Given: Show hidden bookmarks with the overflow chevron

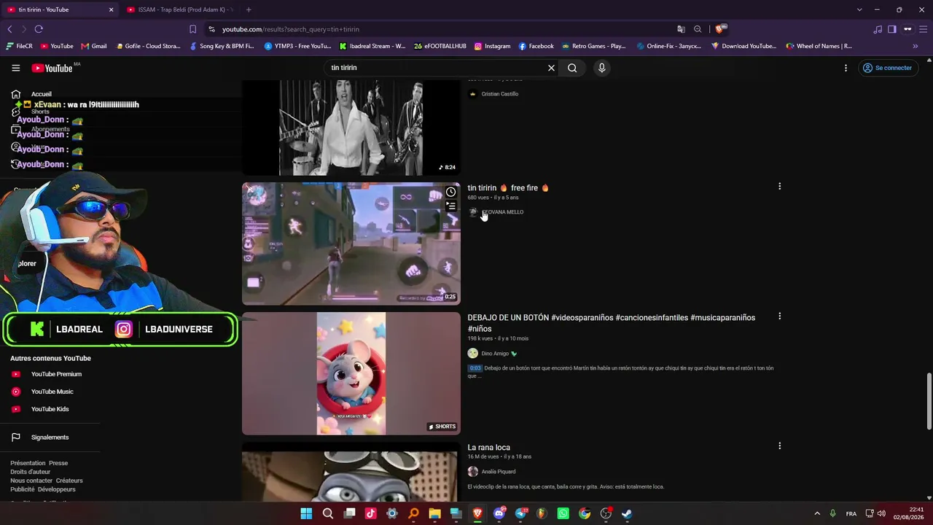Looking at the screenshot, I should (916, 46).
